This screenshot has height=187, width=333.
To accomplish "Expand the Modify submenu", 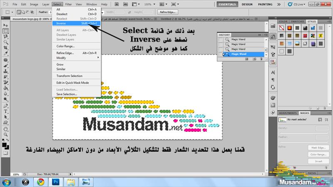I will pyautogui.click(x=77, y=58).
